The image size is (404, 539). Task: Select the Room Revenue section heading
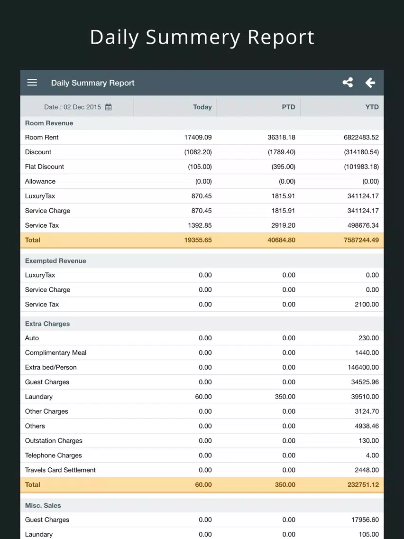[x=49, y=123]
